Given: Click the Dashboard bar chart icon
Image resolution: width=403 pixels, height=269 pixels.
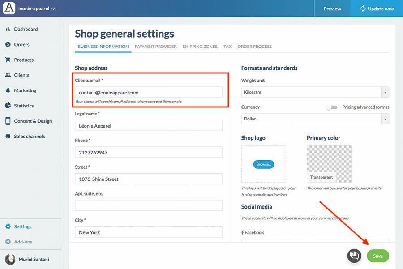Looking at the screenshot, I should pyautogui.click(x=8, y=29).
